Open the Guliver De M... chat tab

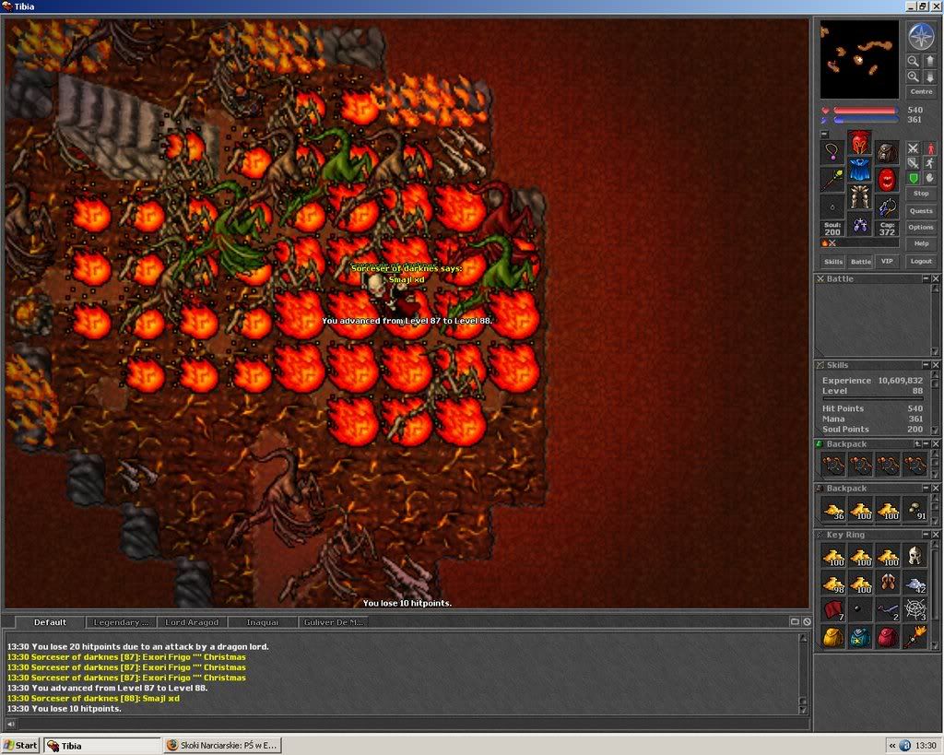pyautogui.click(x=334, y=622)
